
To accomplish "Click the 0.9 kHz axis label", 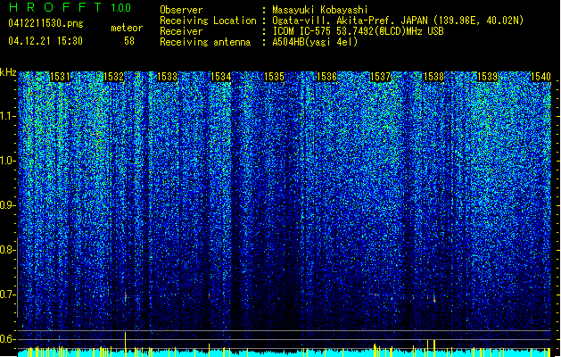I will point(6,205).
